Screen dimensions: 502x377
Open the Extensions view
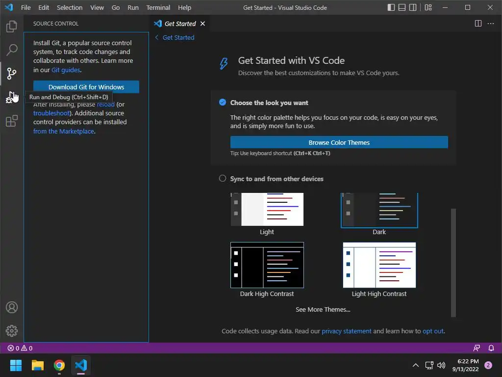click(12, 121)
